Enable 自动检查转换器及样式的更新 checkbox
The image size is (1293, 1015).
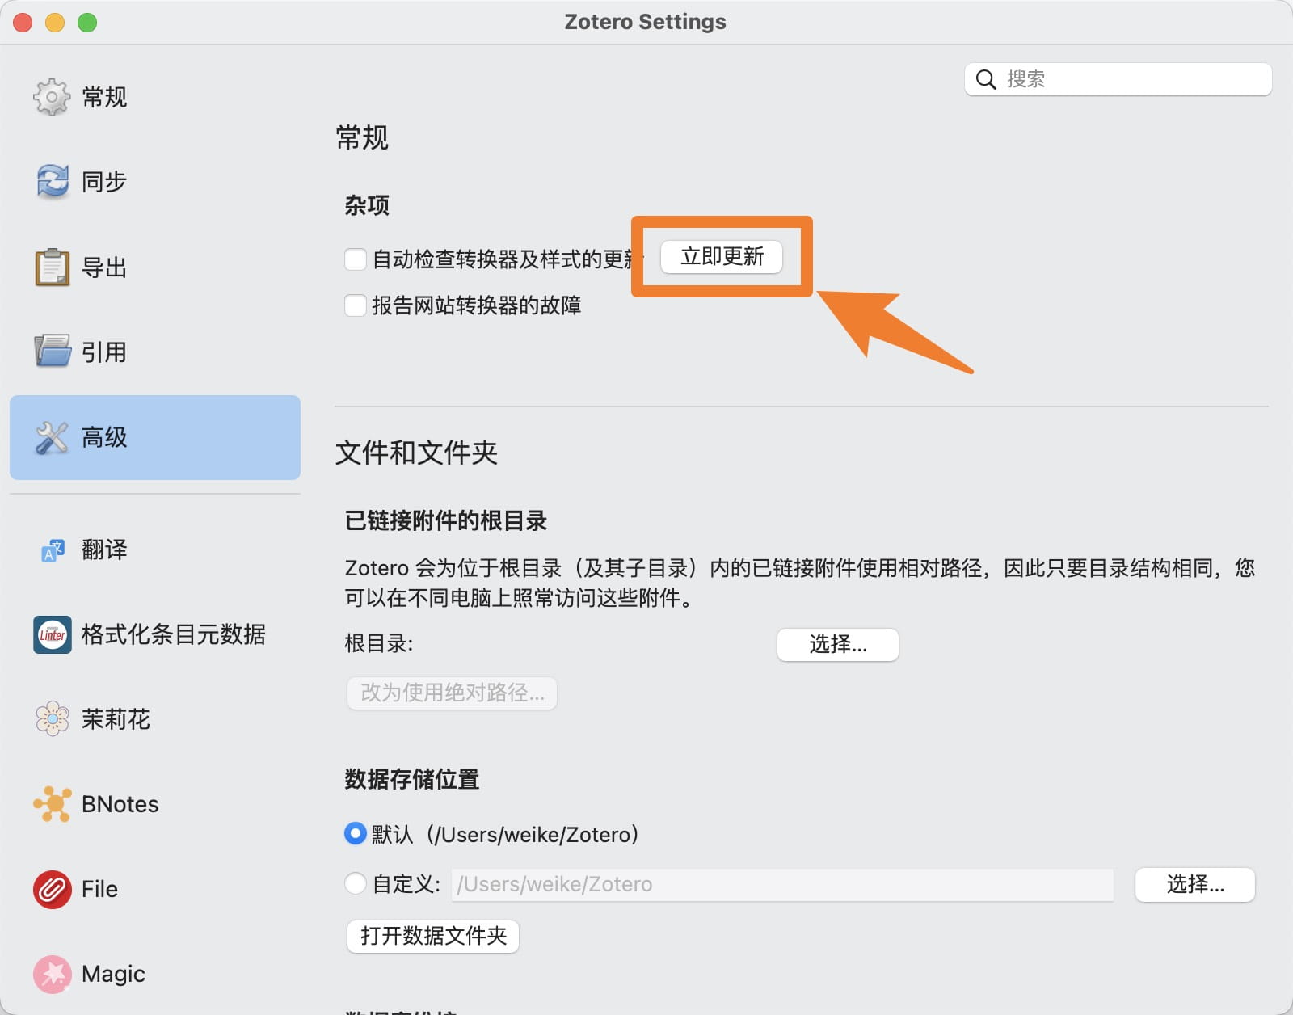(355, 259)
